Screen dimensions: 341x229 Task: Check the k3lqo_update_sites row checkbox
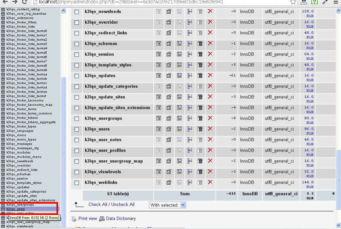click(x=76, y=97)
